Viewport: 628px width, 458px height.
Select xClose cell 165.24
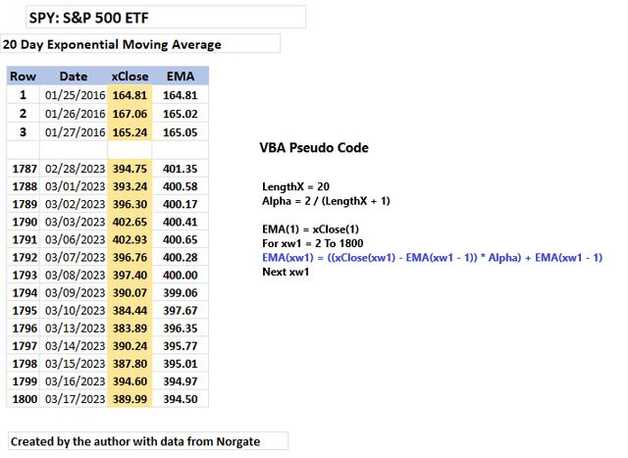[130, 132]
